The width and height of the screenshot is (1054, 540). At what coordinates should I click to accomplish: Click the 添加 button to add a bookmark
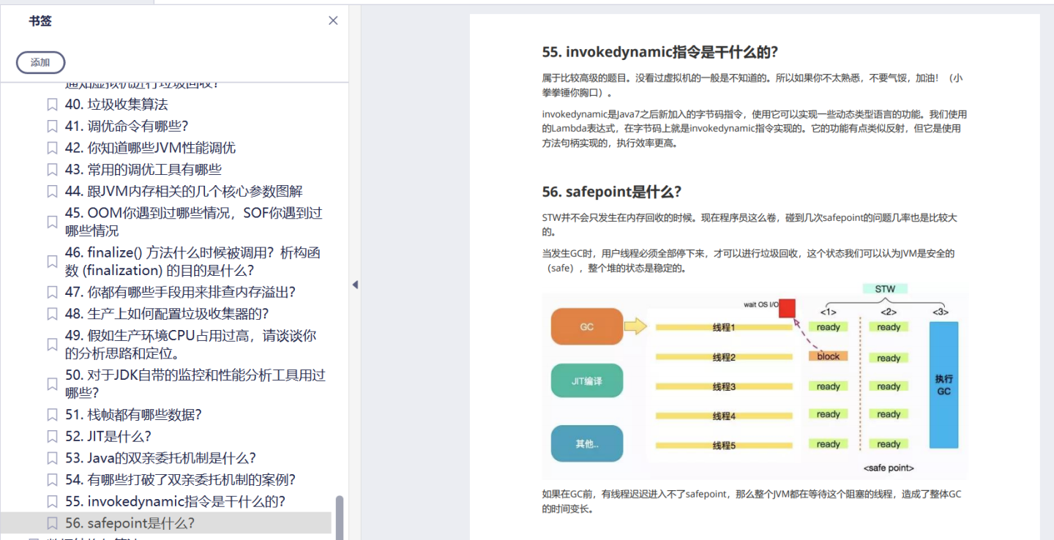point(40,62)
